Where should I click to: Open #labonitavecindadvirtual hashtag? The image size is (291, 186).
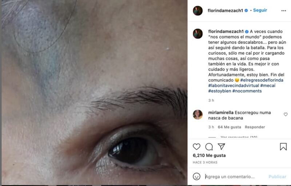[234, 85]
